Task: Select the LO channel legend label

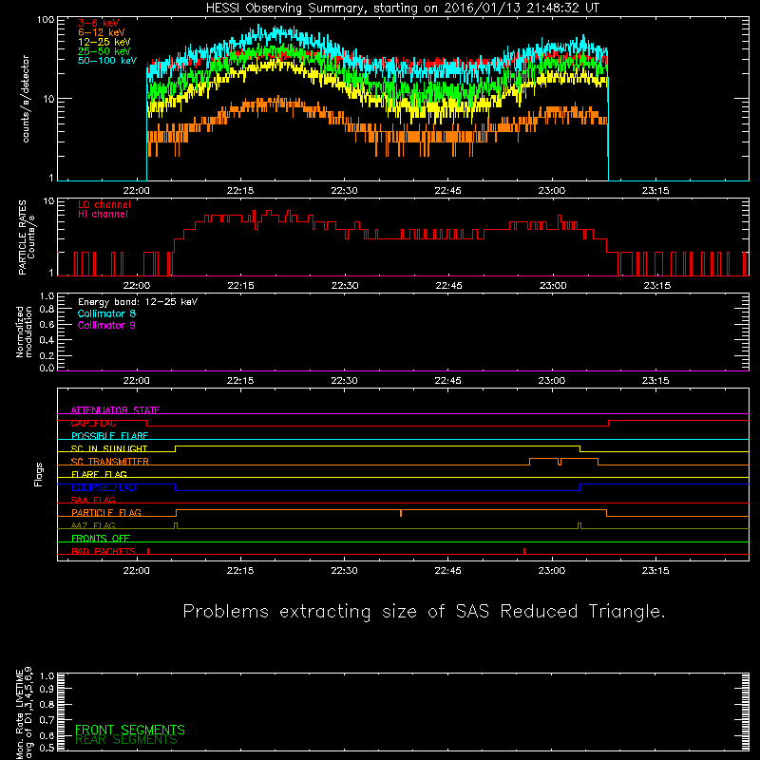Action: pyautogui.click(x=104, y=204)
